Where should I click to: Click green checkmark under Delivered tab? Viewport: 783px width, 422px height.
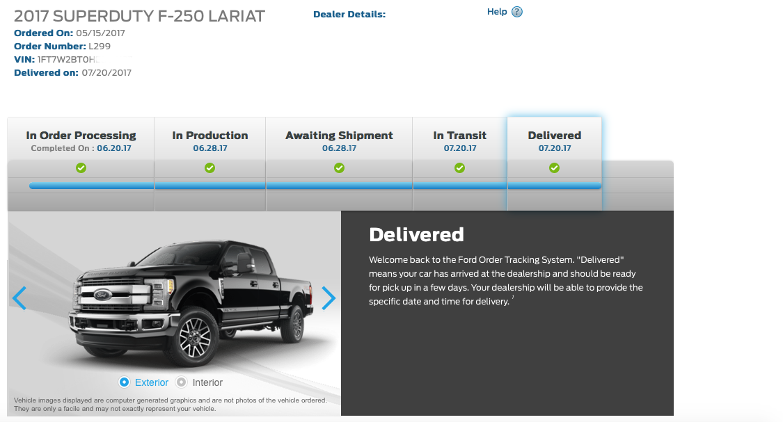[x=554, y=168]
